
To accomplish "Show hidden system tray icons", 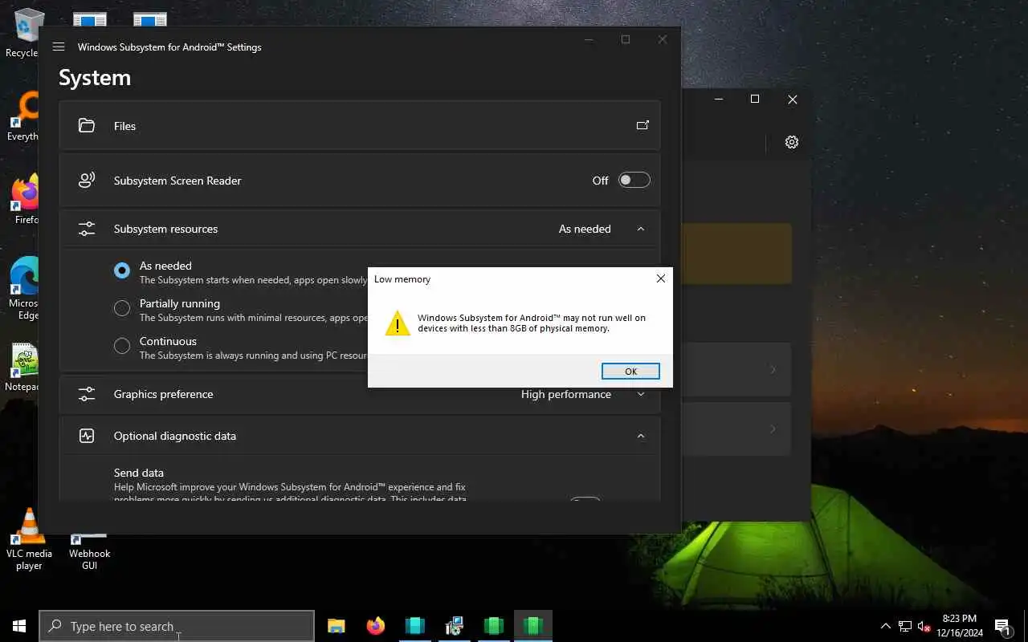I will click(x=886, y=626).
